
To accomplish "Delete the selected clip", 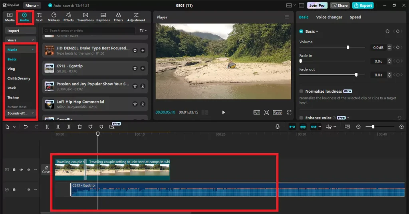I will 79,127.
